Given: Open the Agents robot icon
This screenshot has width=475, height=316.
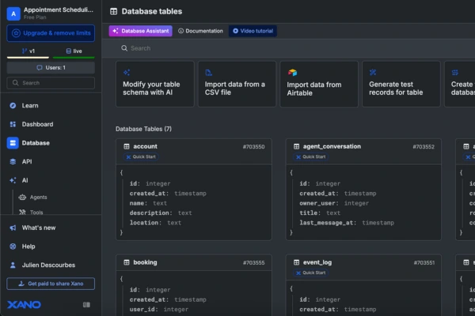Looking at the screenshot, I should point(22,197).
